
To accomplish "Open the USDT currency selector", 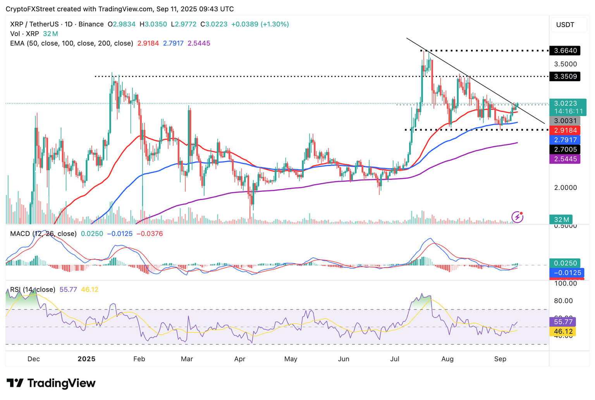I will [x=565, y=25].
